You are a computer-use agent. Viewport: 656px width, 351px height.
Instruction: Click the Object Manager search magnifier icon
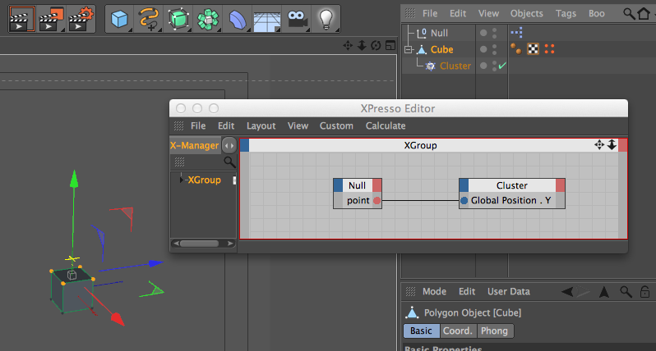click(629, 13)
